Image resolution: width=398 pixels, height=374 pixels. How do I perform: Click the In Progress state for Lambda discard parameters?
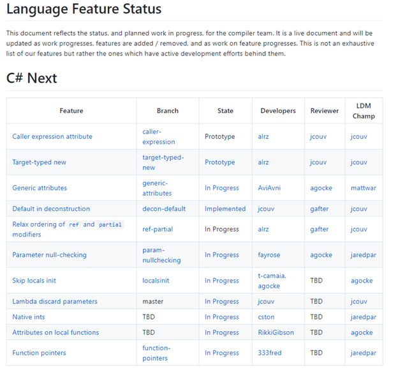[x=222, y=301]
